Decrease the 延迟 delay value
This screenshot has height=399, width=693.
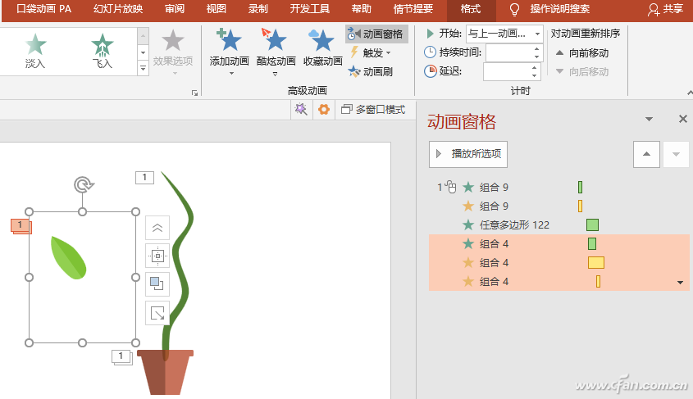point(535,75)
